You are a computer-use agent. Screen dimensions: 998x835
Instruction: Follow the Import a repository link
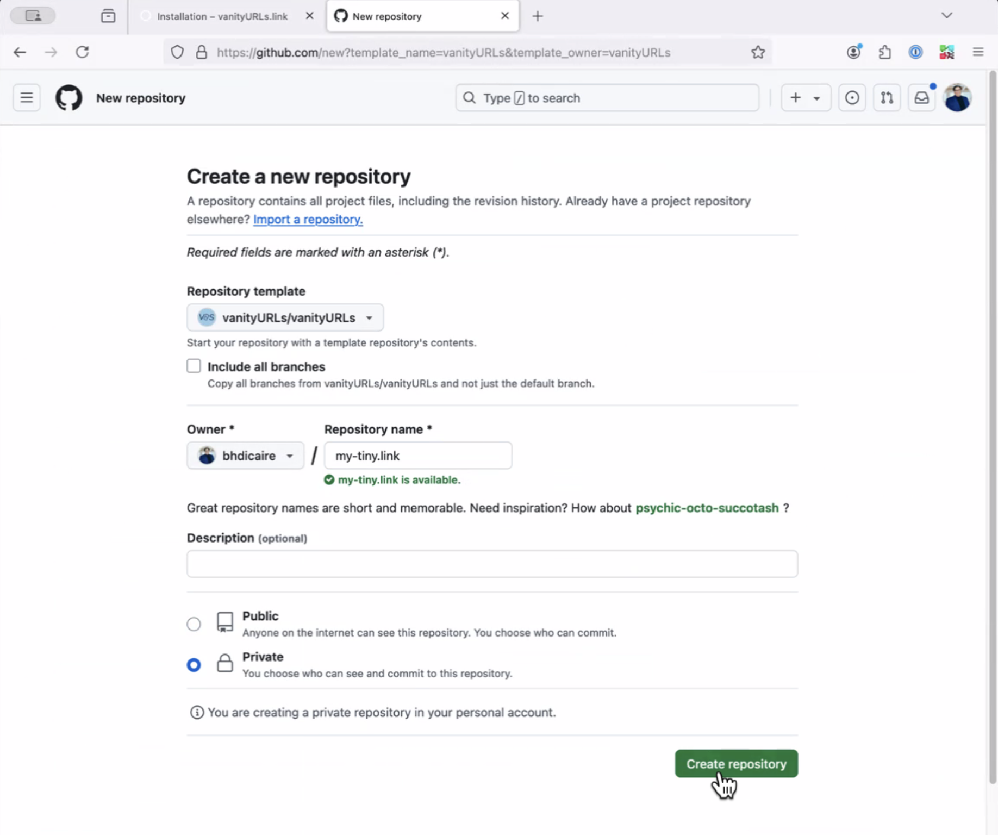pos(308,219)
